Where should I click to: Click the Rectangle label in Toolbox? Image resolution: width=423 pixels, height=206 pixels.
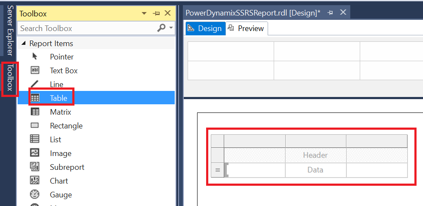click(66, 126)
